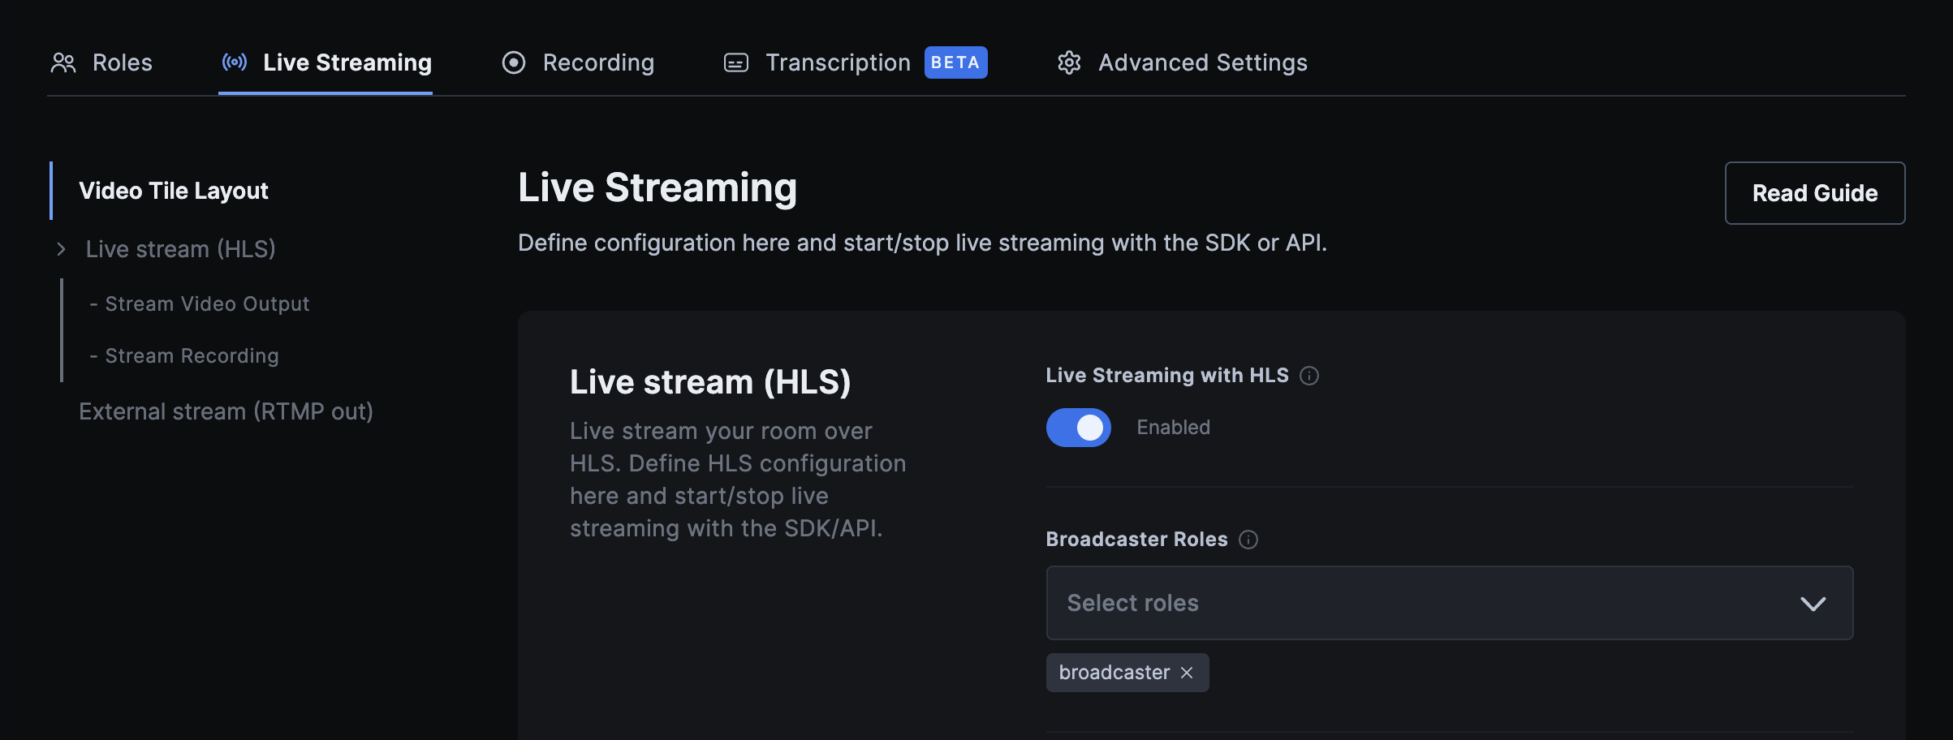
Task: Click the BETA badge on Transcription
Action: coord(955,62)
